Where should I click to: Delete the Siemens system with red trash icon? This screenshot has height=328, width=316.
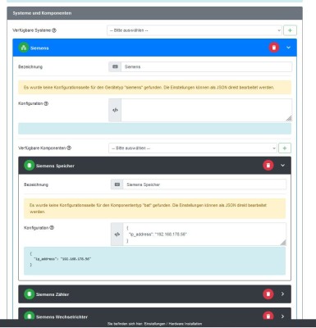[274, 48]
